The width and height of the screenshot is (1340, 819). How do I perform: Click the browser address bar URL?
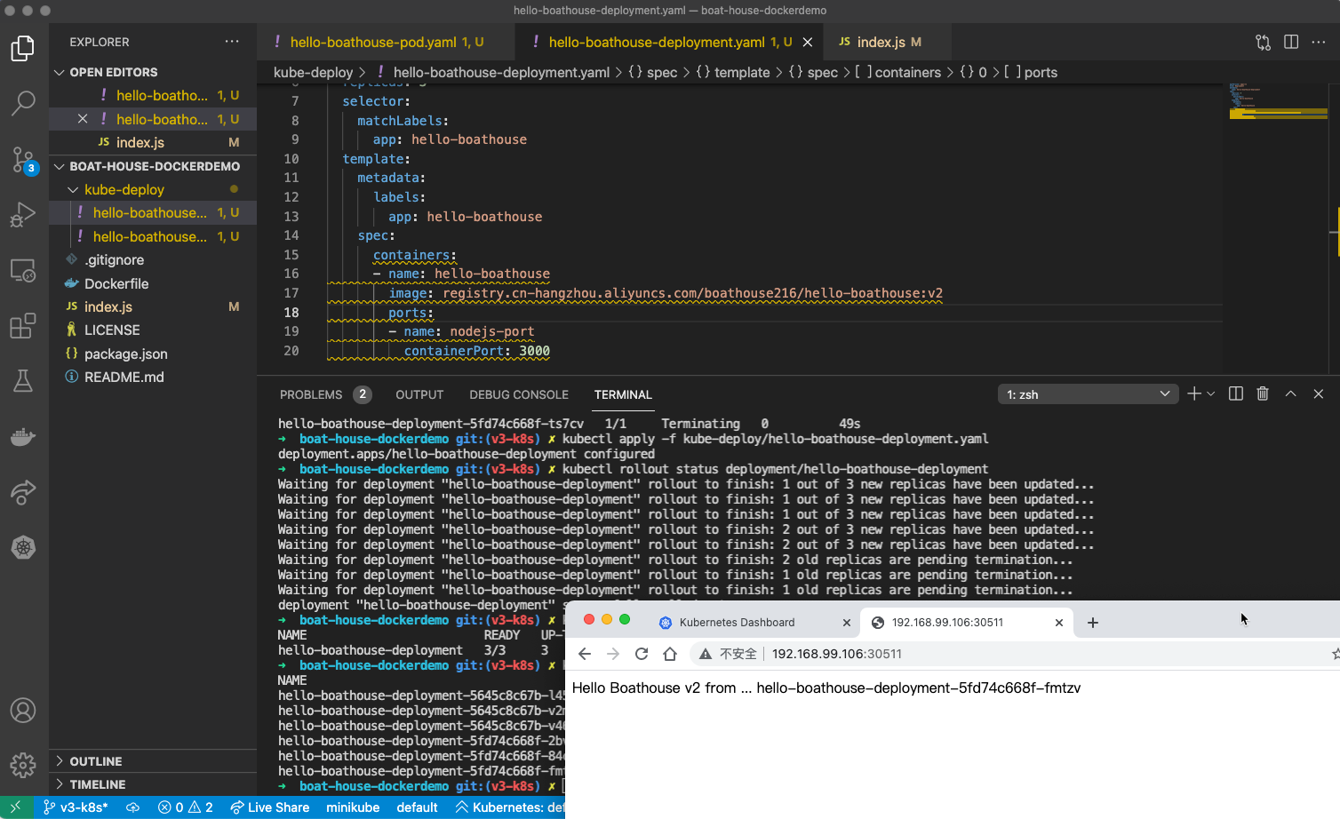click(x=836, y=654)
